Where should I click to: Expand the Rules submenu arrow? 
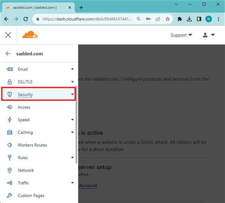click(72, 158)
